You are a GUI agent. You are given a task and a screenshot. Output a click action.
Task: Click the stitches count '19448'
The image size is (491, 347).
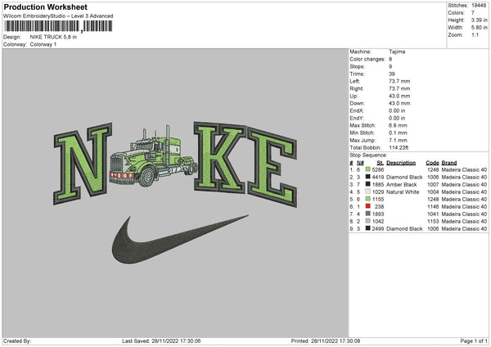tap(479, 6)
